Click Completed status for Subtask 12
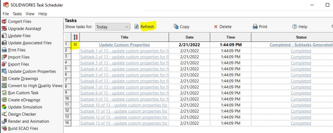This screenshot has width=333, height=133. (301, 117)
